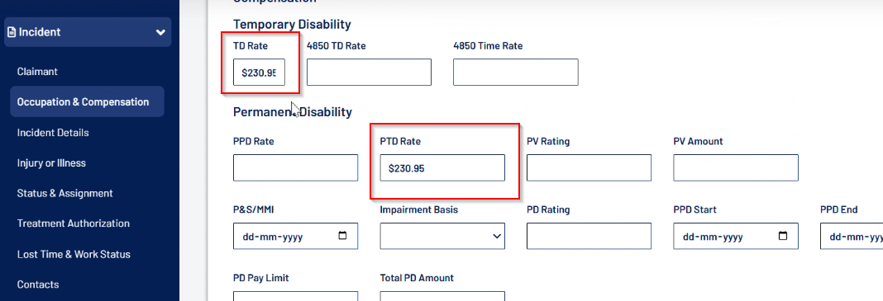The width and height of the screenshot is (883, 301).
Task: Click the TD Rate input field
Action: [259, 73]
